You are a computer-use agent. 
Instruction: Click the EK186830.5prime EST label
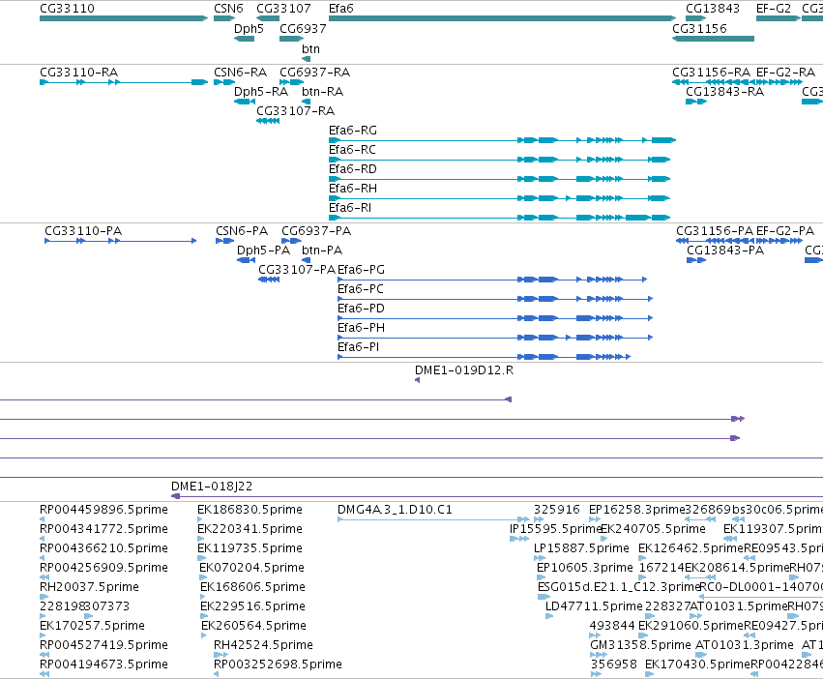pos(250,510)
